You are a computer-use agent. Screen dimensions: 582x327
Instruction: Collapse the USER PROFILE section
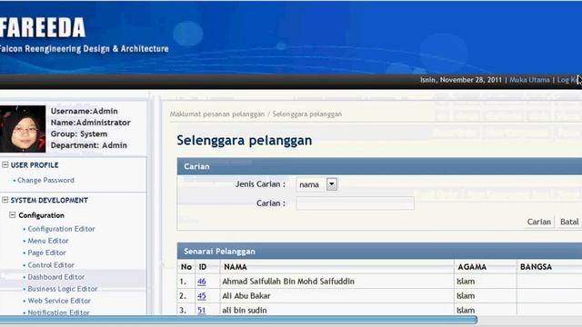point(5,164)
